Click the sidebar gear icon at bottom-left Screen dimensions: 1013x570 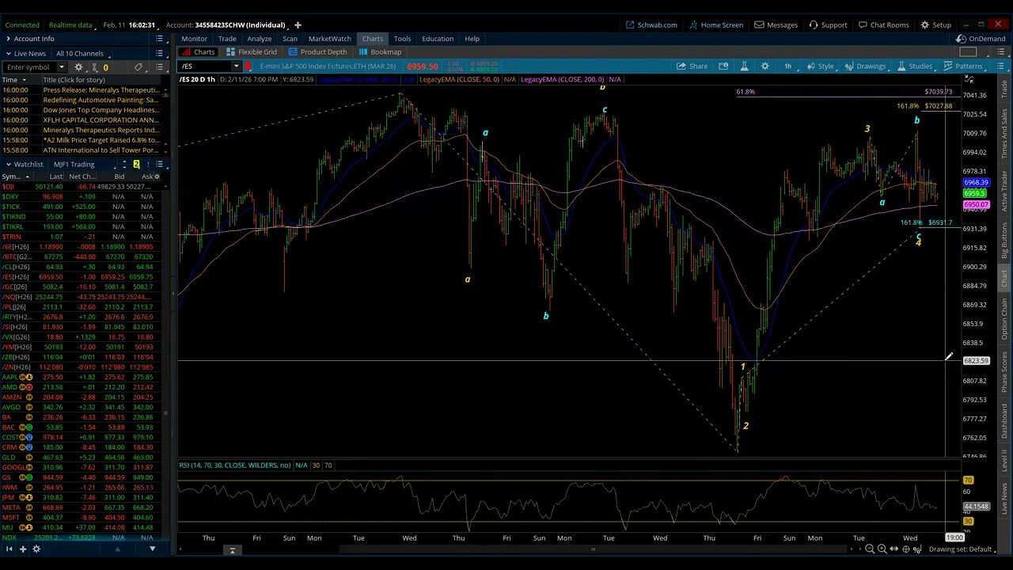tap(36, 549)
